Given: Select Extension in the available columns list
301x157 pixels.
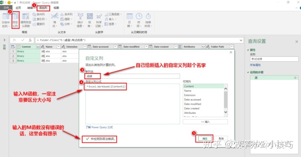Looking at the screenshot, I should click(x=203, y=95).
